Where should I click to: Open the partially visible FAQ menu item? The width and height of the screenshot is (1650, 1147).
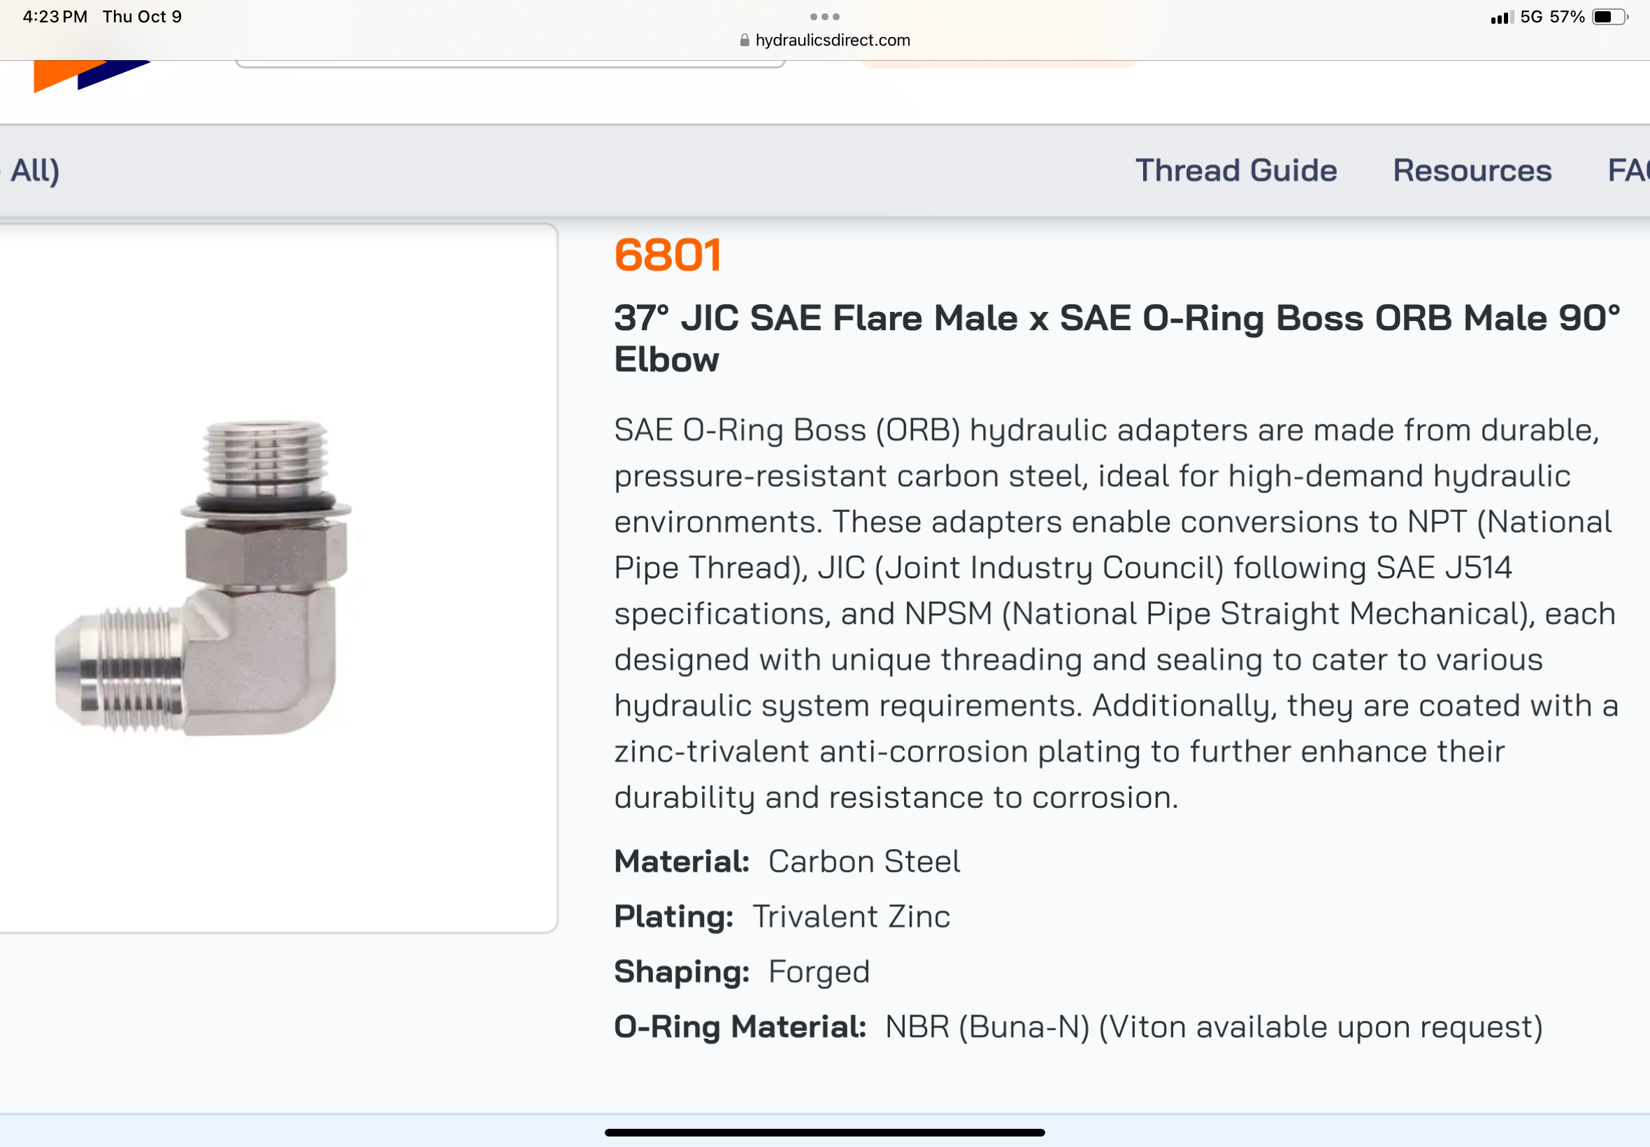1628,171
